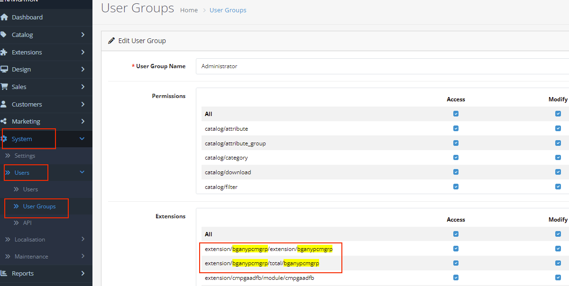569x286 pixels.
Task: Toggle Access checkbox for catalog/attribute_group
Action: coord(456,143)
